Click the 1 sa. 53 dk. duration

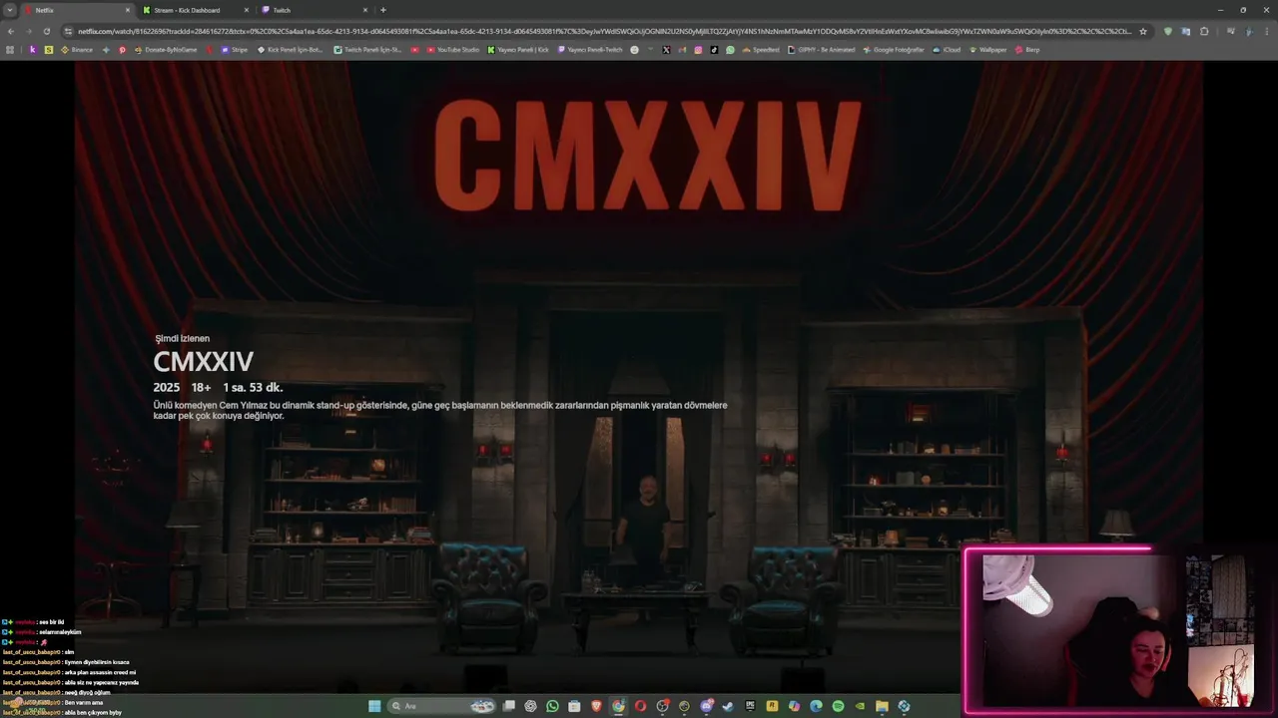point(253,387)
